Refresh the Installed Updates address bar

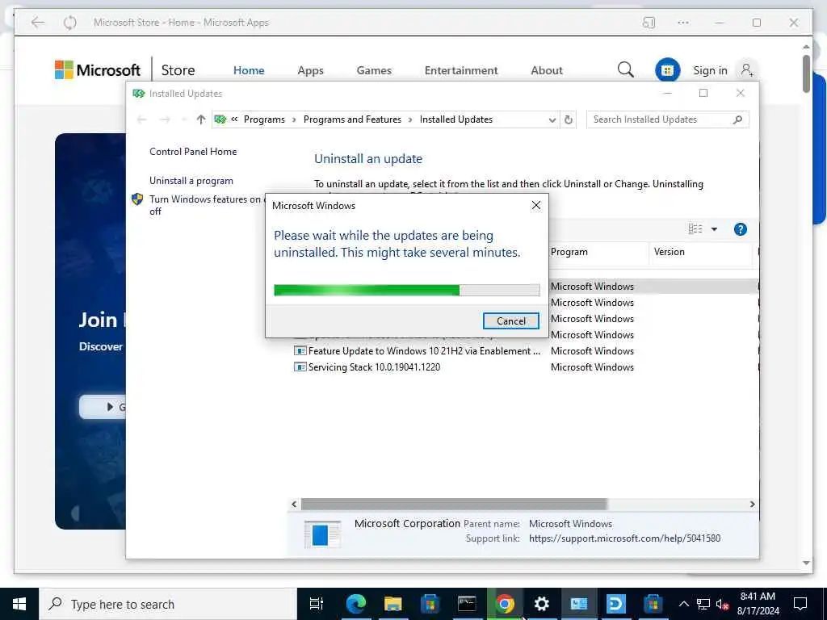pos(568,119)
